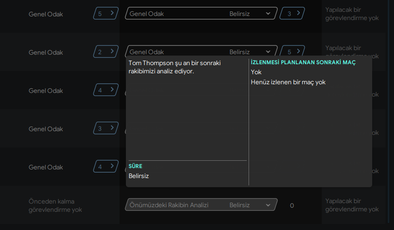Click badge 5 right of second Genel Odak dropdown

pyautogui.click(x=292, y=51)
